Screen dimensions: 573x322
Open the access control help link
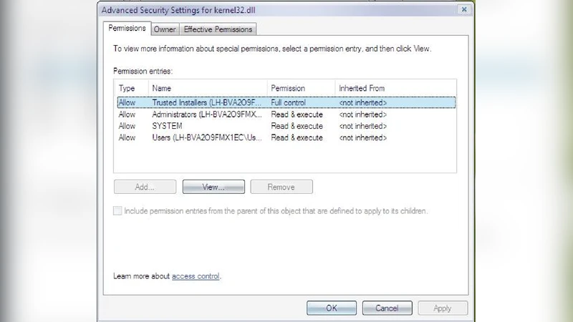[196, 275]
